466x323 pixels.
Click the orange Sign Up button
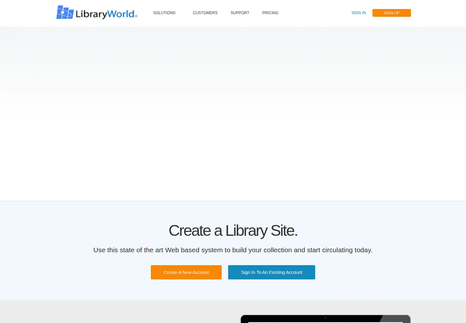392,13
